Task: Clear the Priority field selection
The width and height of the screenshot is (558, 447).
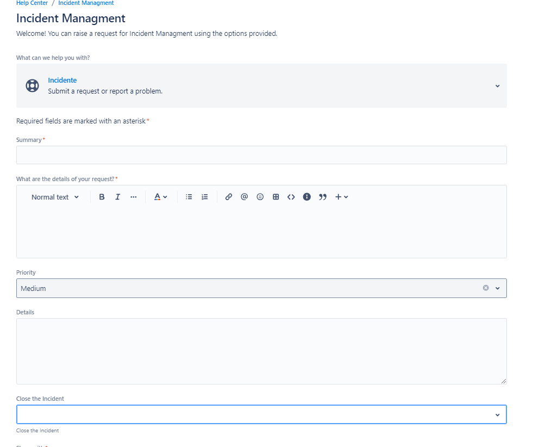Action: coord(485,288)
